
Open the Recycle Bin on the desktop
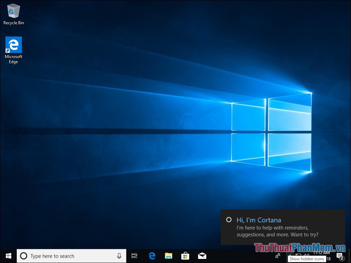coord(13,12)
